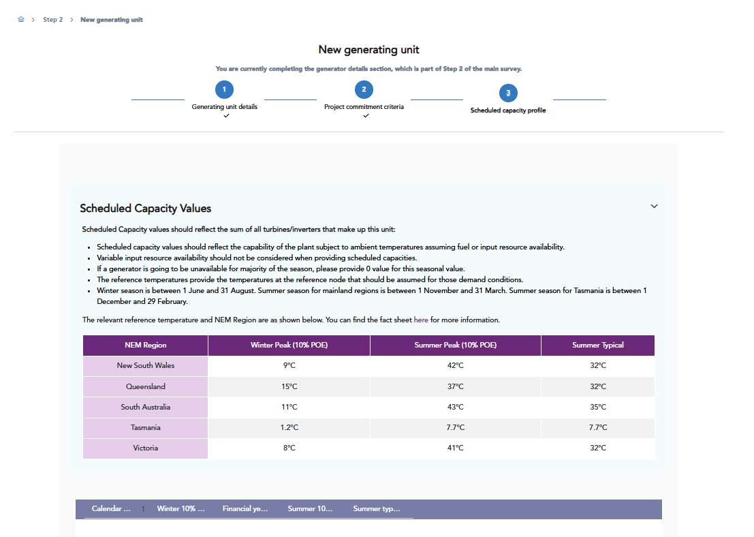The image size is (754, 537).
Task: Click the Winter 10% grid column header
Action: coord(180,509)
